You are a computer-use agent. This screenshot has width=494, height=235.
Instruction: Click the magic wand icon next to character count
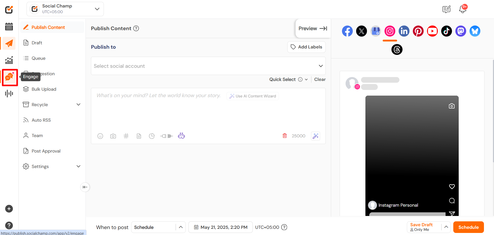pyautogui.click(x=316, y=136)
